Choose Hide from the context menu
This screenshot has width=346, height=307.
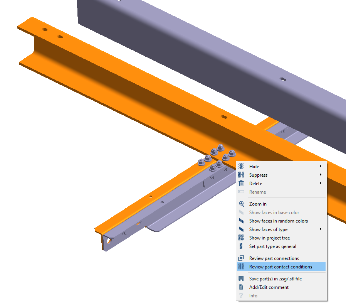281,166
